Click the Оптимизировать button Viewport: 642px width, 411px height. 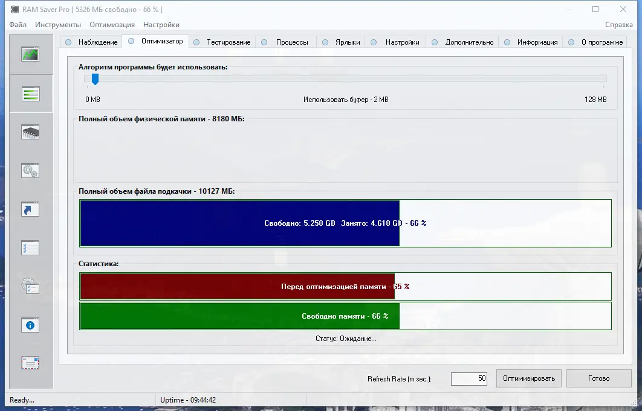point(529,378)
